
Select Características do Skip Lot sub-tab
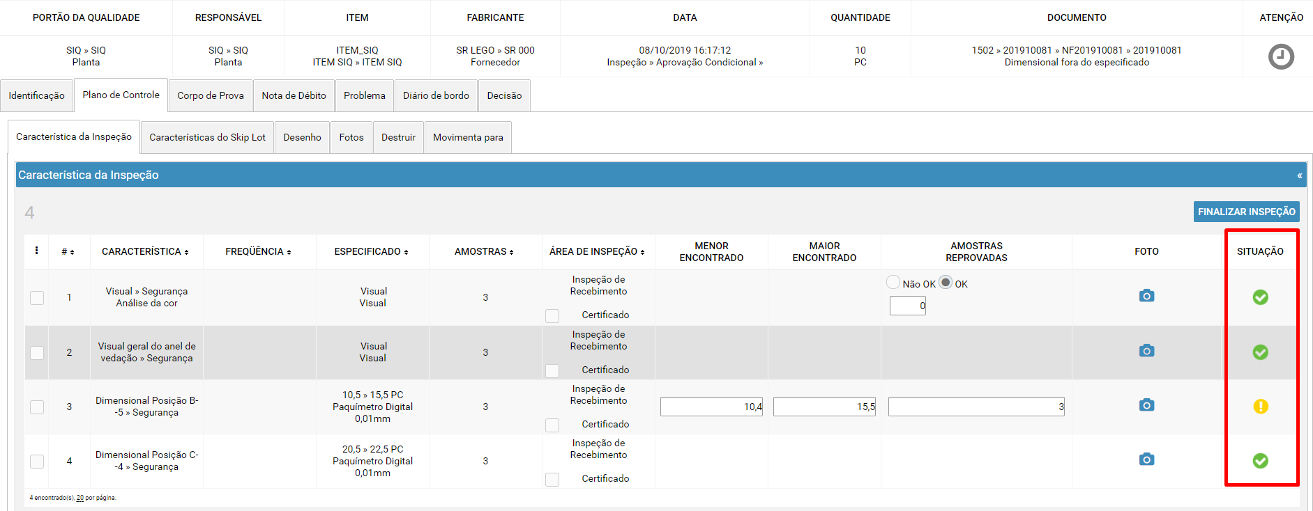(207, 137)
